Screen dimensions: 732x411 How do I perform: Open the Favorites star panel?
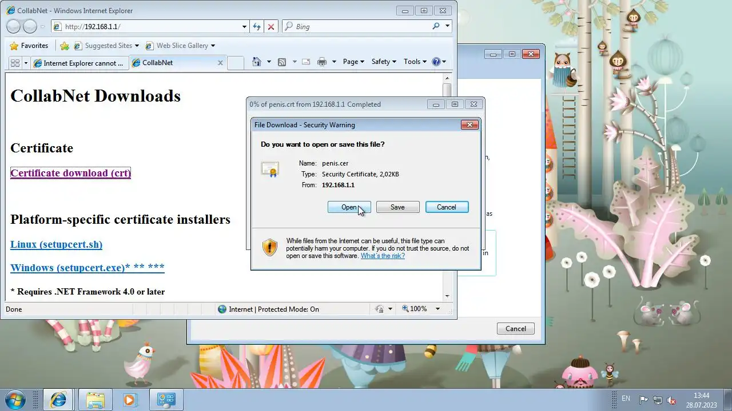tap(29, 46)
